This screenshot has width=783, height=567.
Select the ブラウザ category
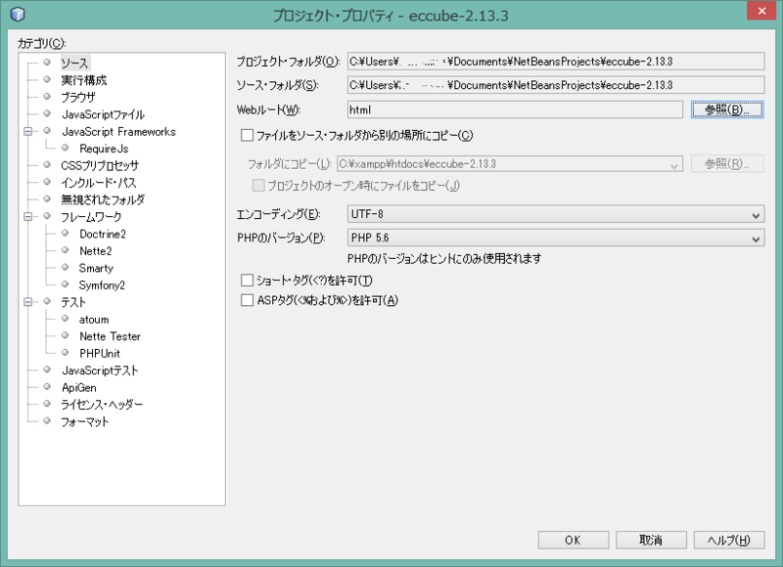pyautogui.click(x=77, y=97)
